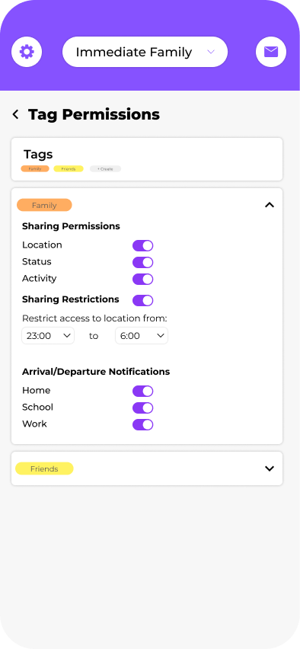Toggle Status sharing permission
This screenshot has width=300, height=649.
142,262
